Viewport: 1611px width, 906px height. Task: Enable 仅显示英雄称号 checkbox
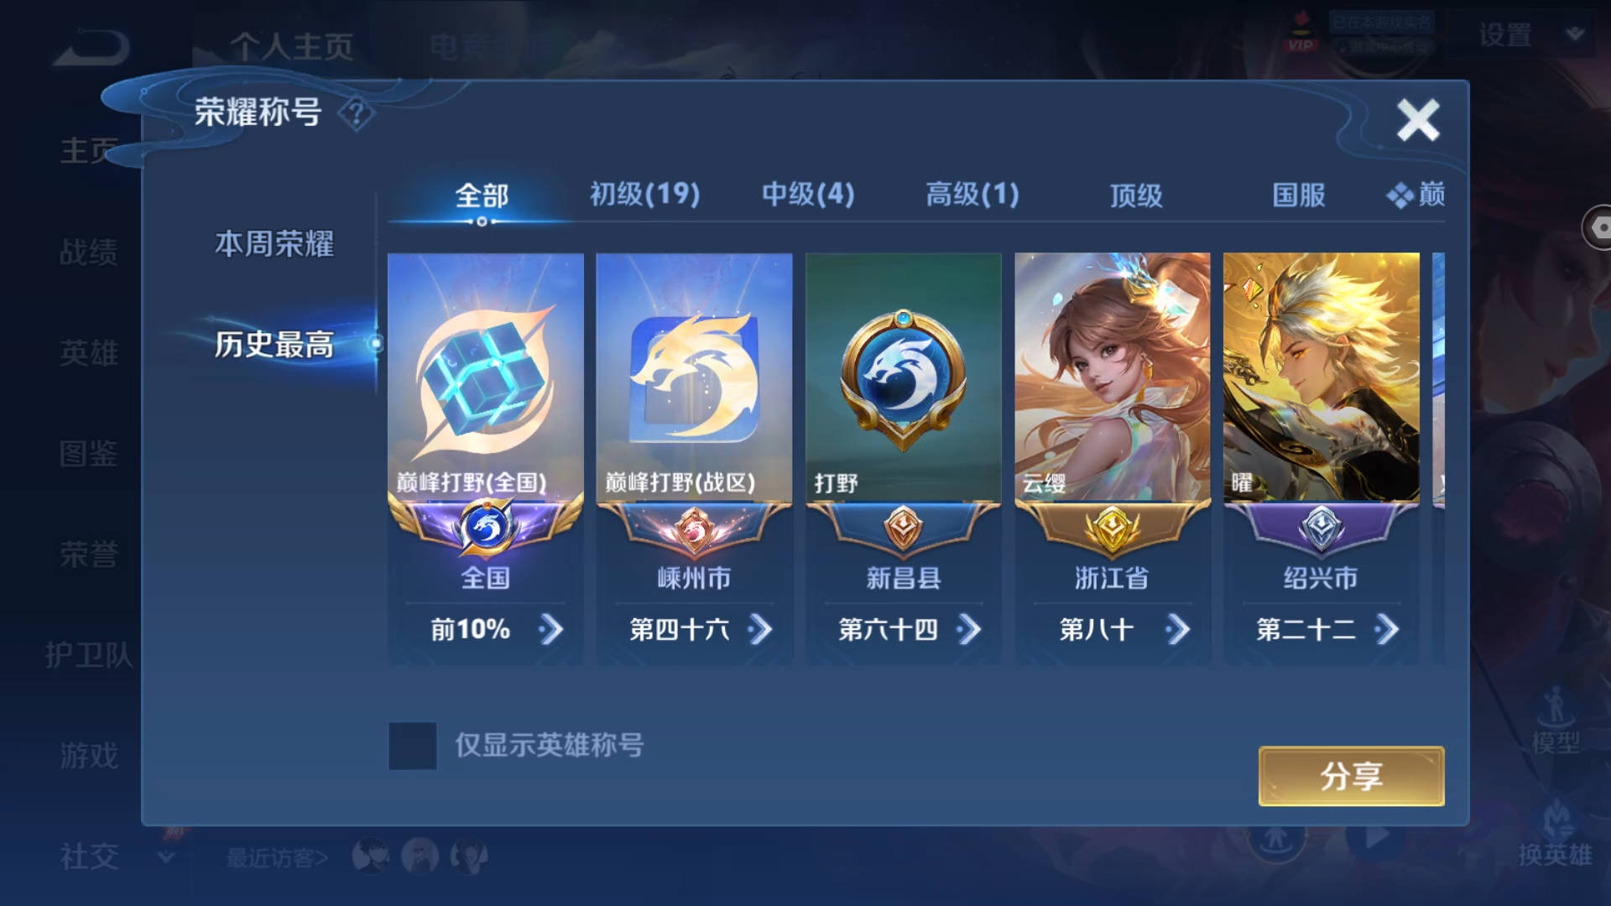pos(413,746)
